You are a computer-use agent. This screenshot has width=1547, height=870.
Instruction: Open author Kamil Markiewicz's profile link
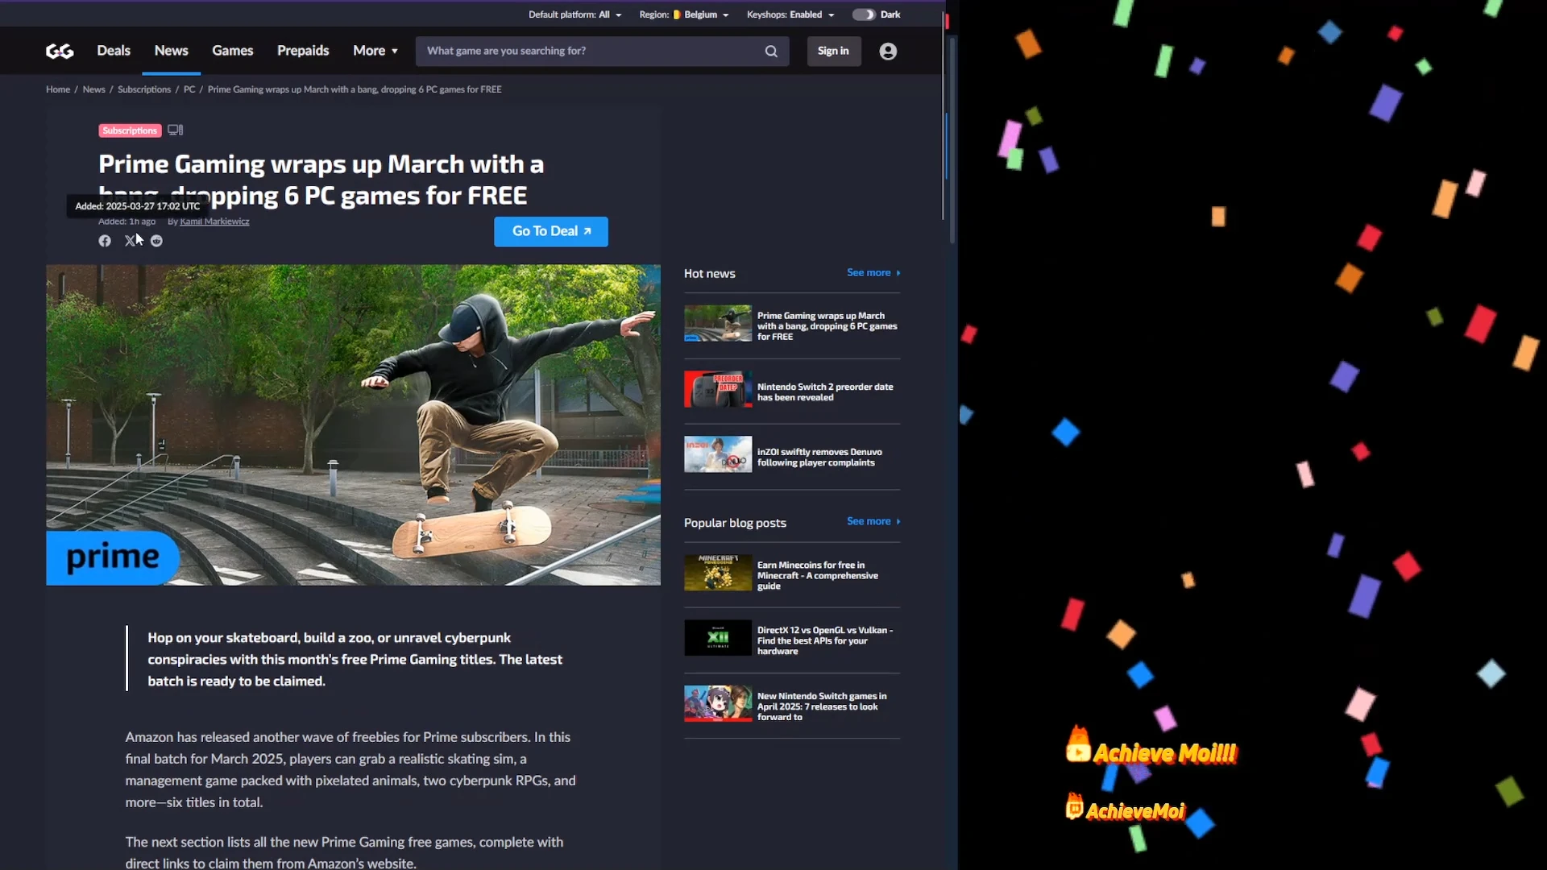(214, 222)
